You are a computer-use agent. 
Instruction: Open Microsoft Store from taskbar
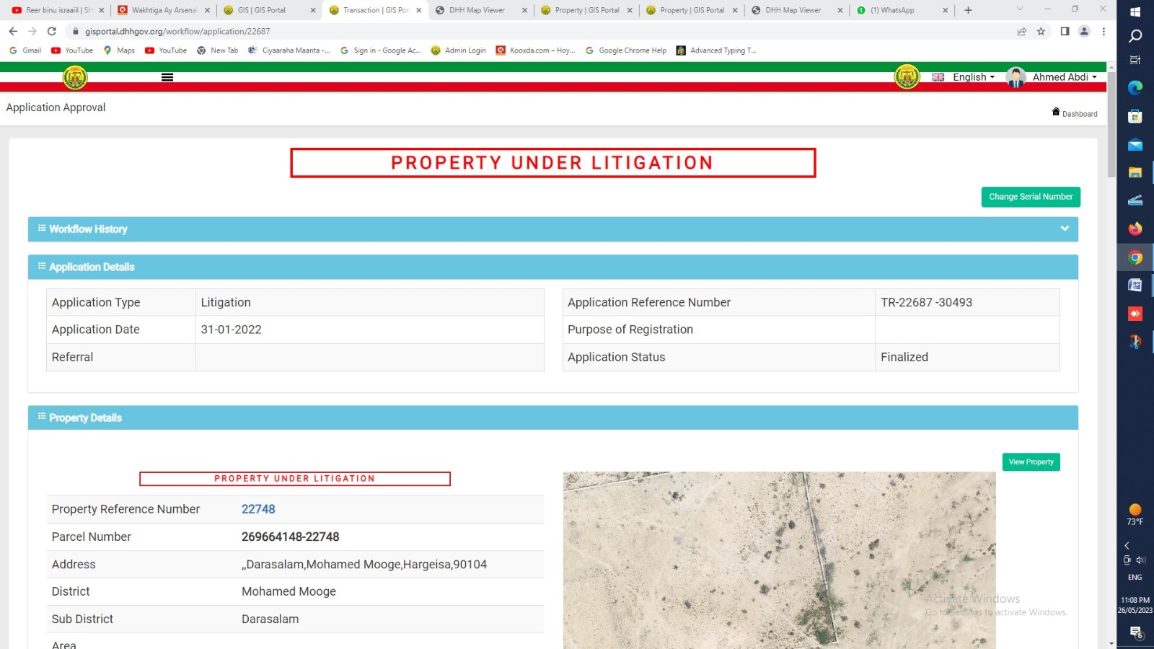(1135, 116)
